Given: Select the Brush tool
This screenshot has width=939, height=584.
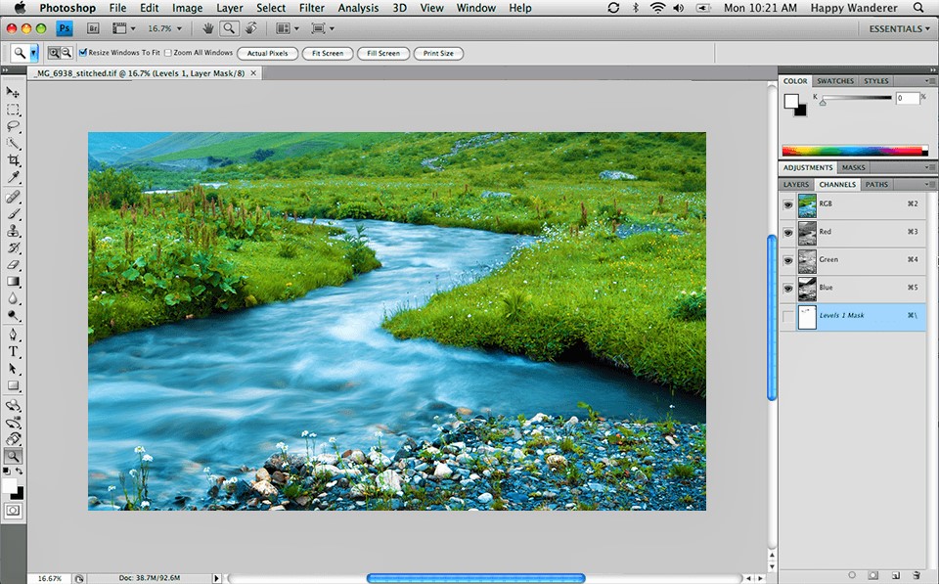Looking at the screenshot, I should 14,214.
